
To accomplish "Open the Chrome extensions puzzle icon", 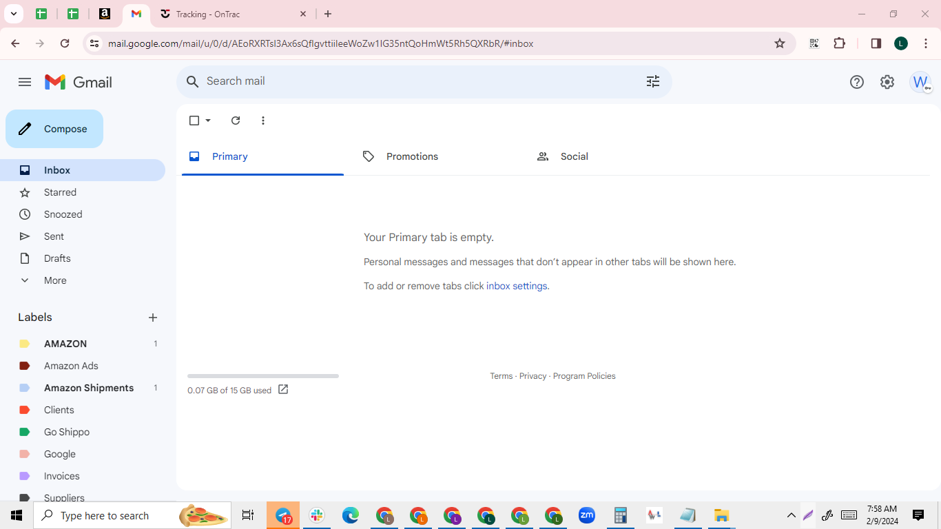I will coord(839,43).
